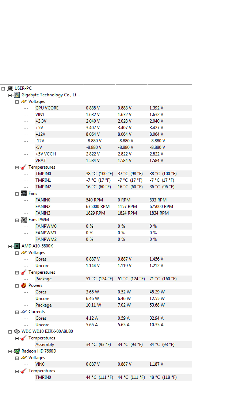
Task: Click the Gigabyte motherboard icon
Action: tap(17, 95)
